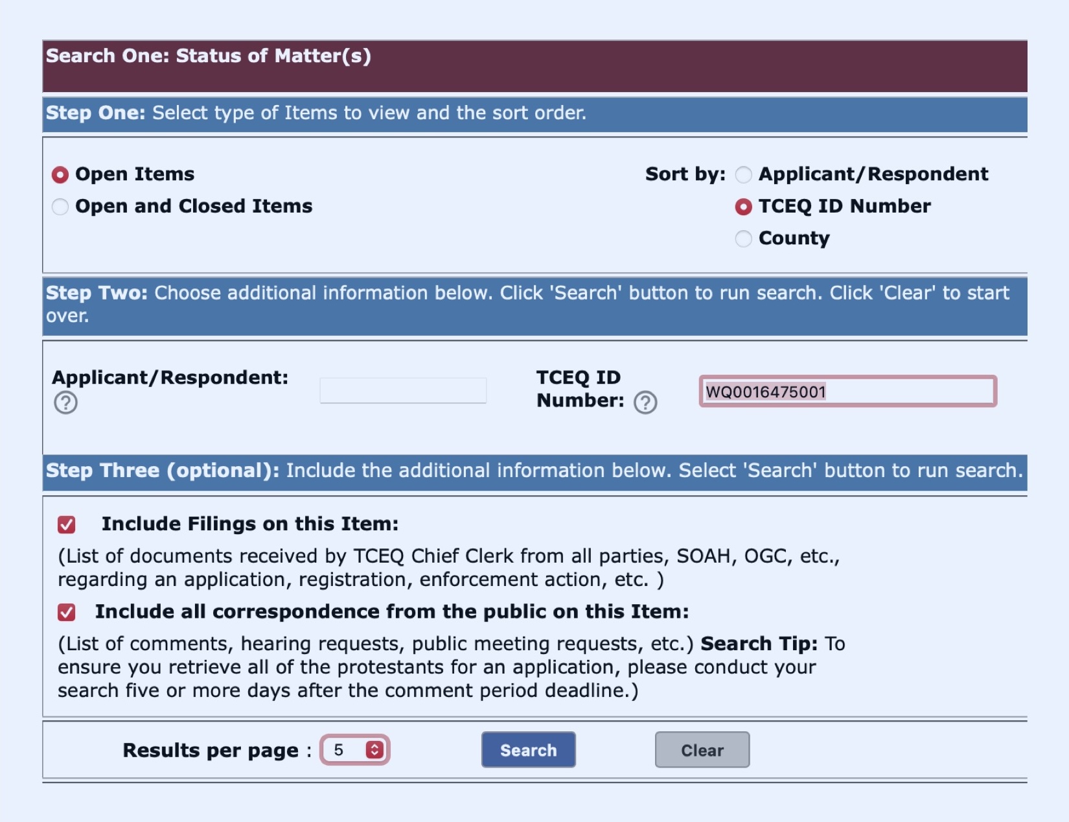Focus the TCEQ ID Number input field
Viewport: 1069px width, 822px height.
coord(847,392)
